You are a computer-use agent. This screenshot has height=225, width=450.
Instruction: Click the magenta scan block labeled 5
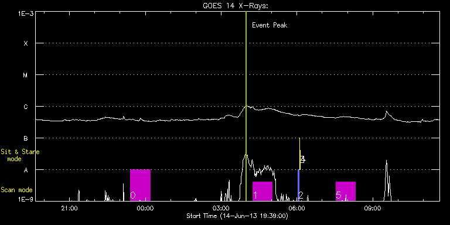(346, 191)
